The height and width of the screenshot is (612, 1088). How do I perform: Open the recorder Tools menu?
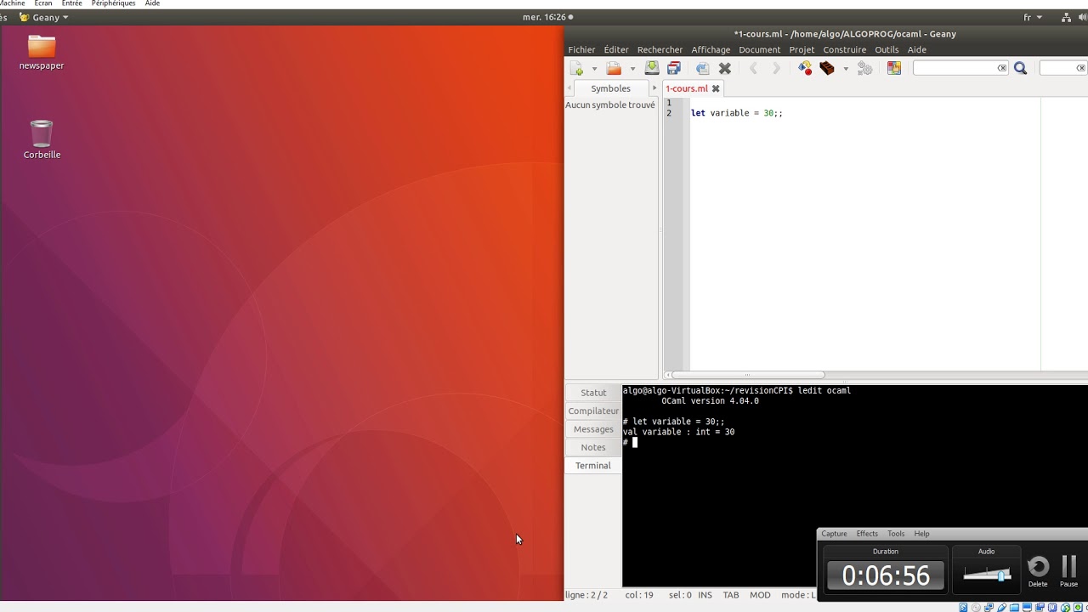click(x=896, y=534)
